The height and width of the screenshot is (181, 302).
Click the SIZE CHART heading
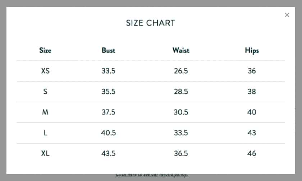(x=150, y=23)
